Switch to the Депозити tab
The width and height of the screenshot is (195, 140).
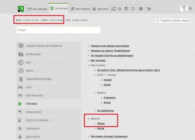(x=100, y=9)
